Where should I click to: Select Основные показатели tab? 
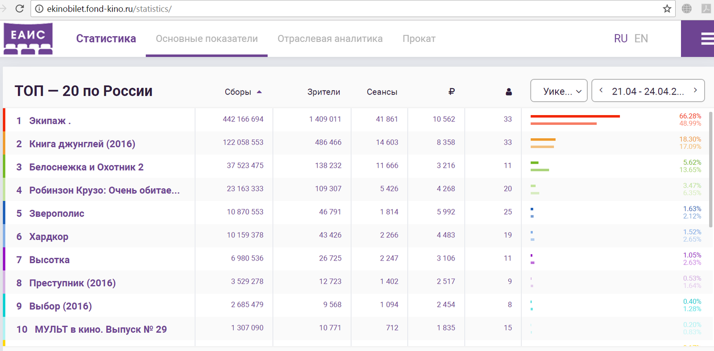pyautogui.click(x=207, y=39)
